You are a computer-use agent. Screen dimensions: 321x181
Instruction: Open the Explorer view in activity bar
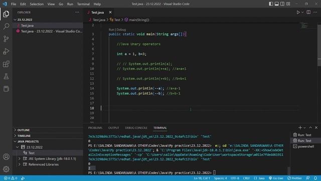tap(6, 14)
